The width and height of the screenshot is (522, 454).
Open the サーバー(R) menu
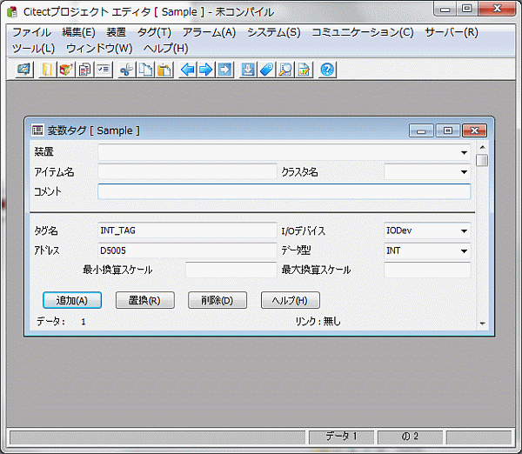click(452, 32)
